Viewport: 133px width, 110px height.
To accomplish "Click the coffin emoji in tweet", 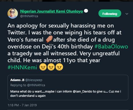I will tap(49, 39).
